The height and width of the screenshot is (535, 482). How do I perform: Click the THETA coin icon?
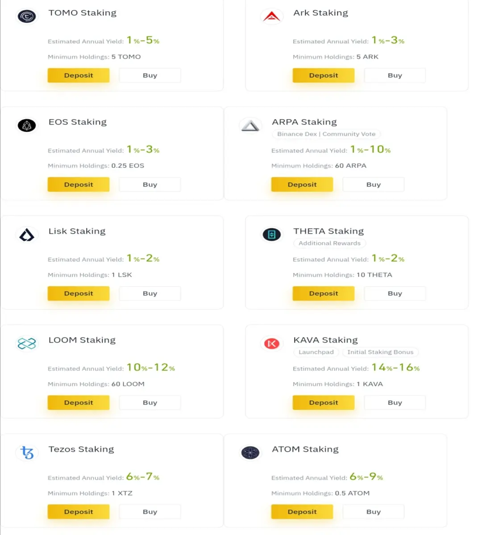point(271,235)
